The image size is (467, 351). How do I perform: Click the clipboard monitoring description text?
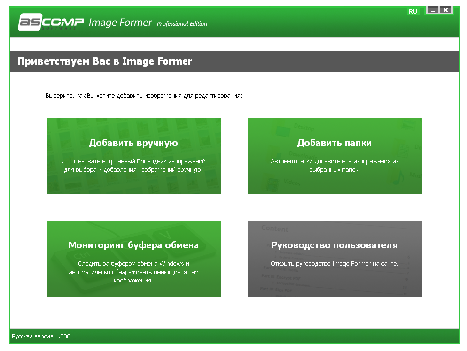pyautogui.click(x=133, y=272)
